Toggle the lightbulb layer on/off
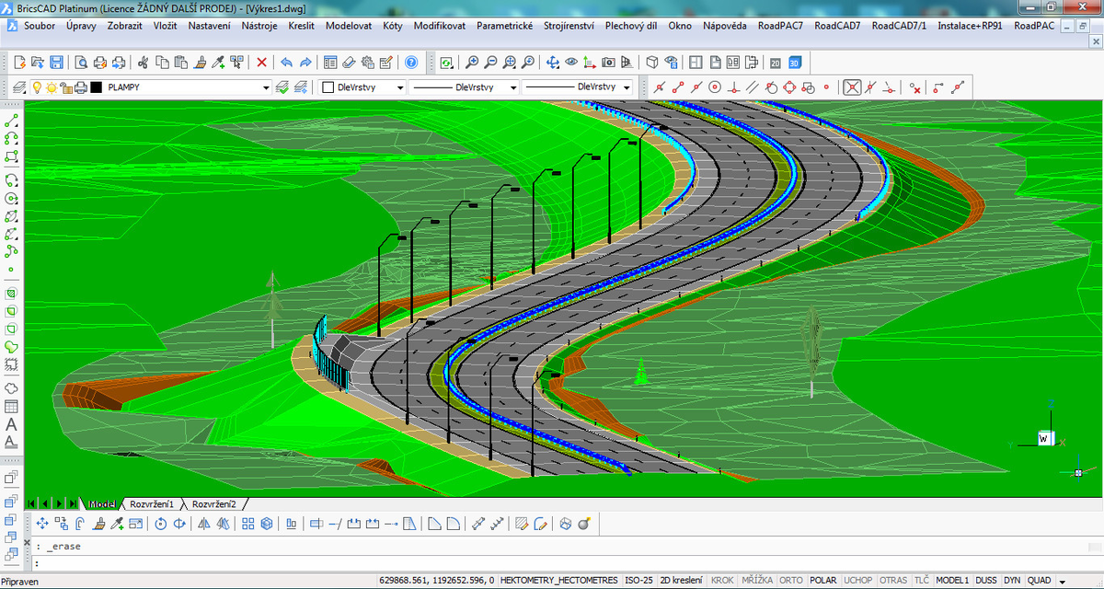The height and width of the screenshot is (589, 1104). [x=38, y=87]
